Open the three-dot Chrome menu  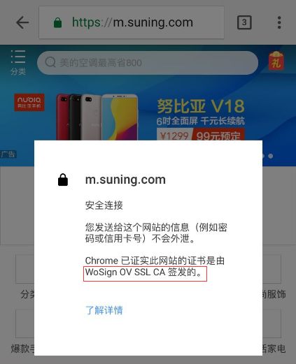279,22
